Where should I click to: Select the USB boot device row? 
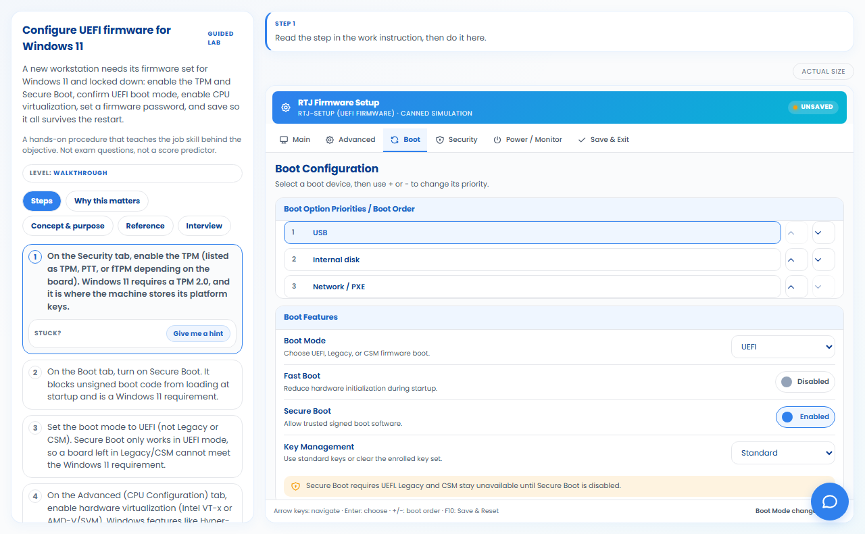[533, 233]
